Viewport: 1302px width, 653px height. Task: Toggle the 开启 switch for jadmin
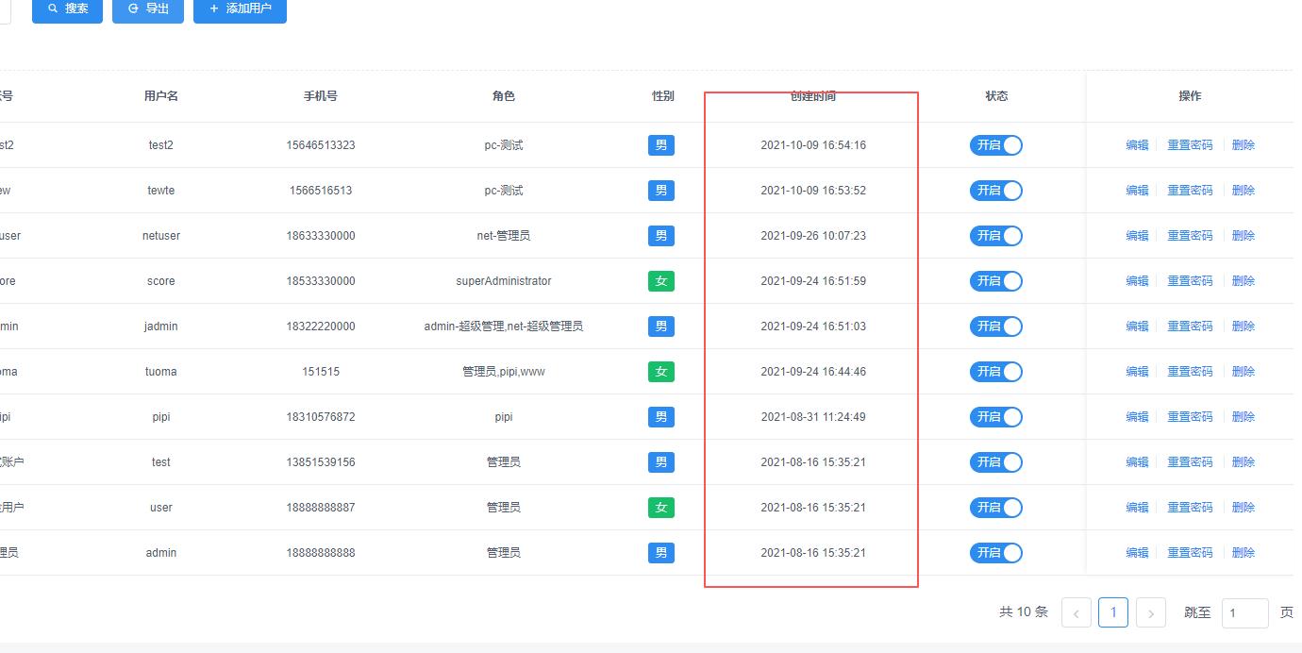[996, 326]
